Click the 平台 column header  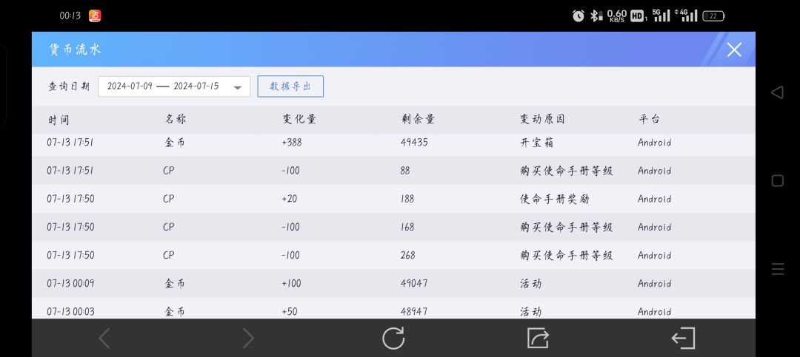(x=649, y=119)
